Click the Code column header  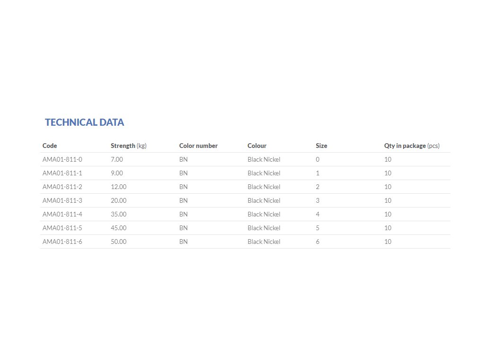point(50,146)
